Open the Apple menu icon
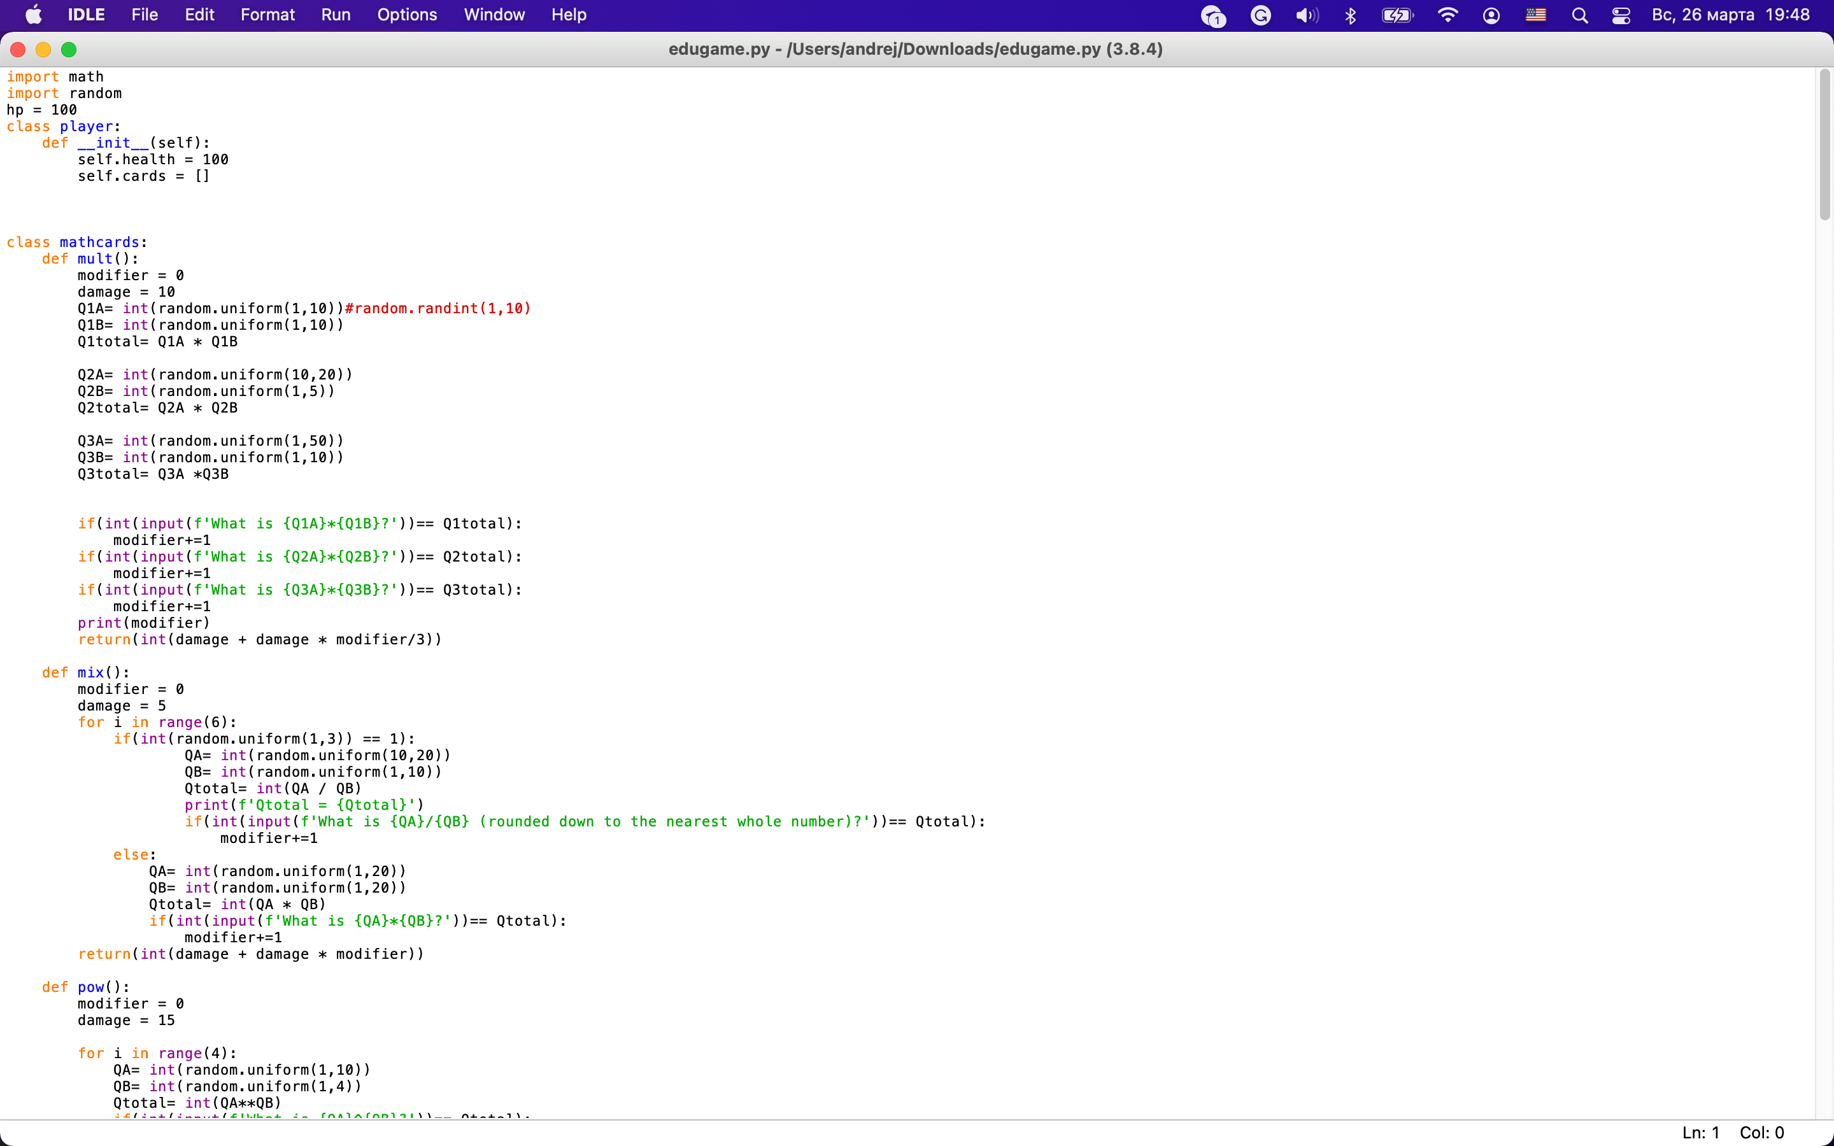 [x=33, y=15]
